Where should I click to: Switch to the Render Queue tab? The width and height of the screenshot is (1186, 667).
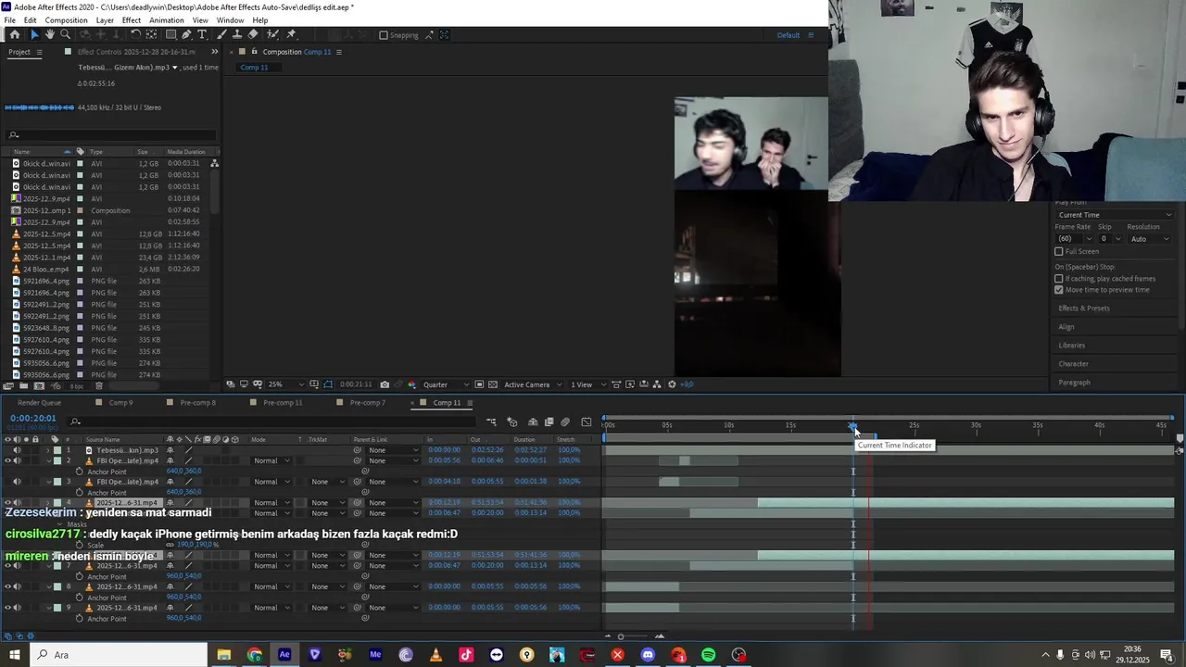39,403
